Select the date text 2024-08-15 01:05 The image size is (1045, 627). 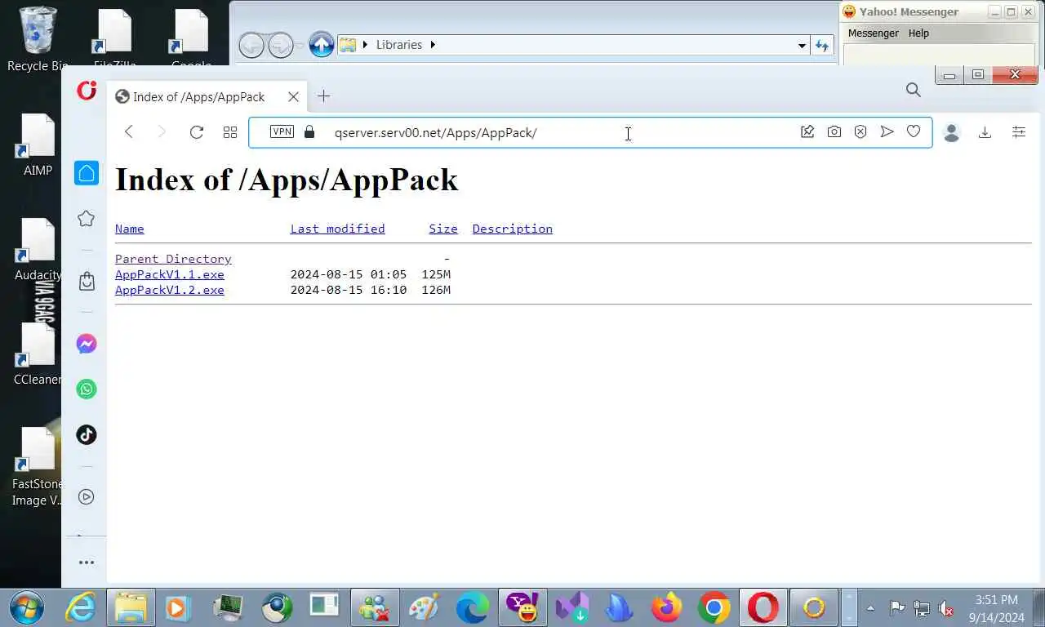pos(348,274)
